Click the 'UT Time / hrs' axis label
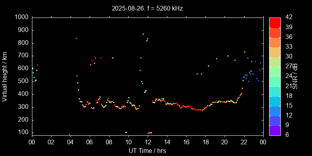This screenshot has height=156, width=312. [x=147, y=150]
